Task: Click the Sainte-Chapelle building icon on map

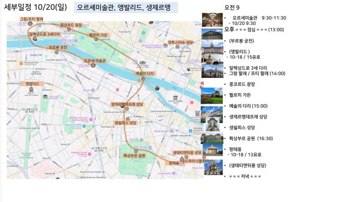Action: [175, 97]
